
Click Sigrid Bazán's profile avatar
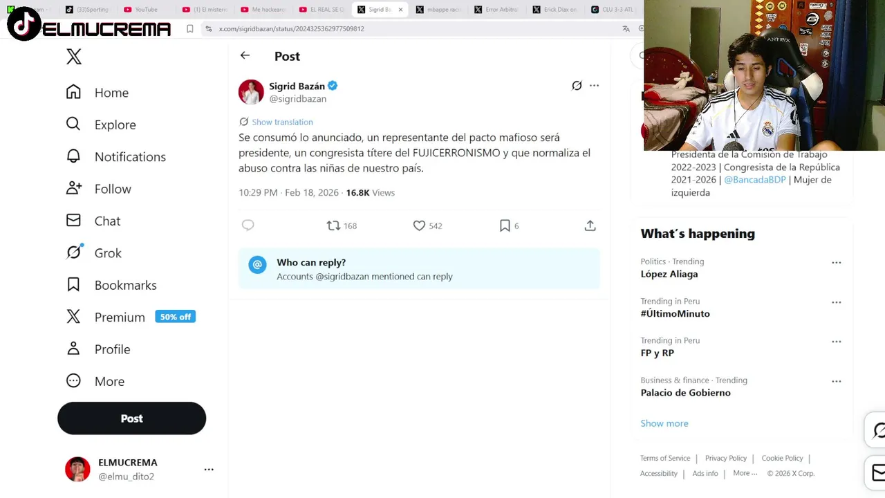[251, 92]
